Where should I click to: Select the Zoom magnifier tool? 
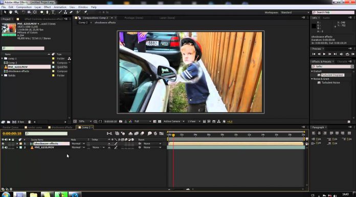pyautogui.click(x=16, y=12)
